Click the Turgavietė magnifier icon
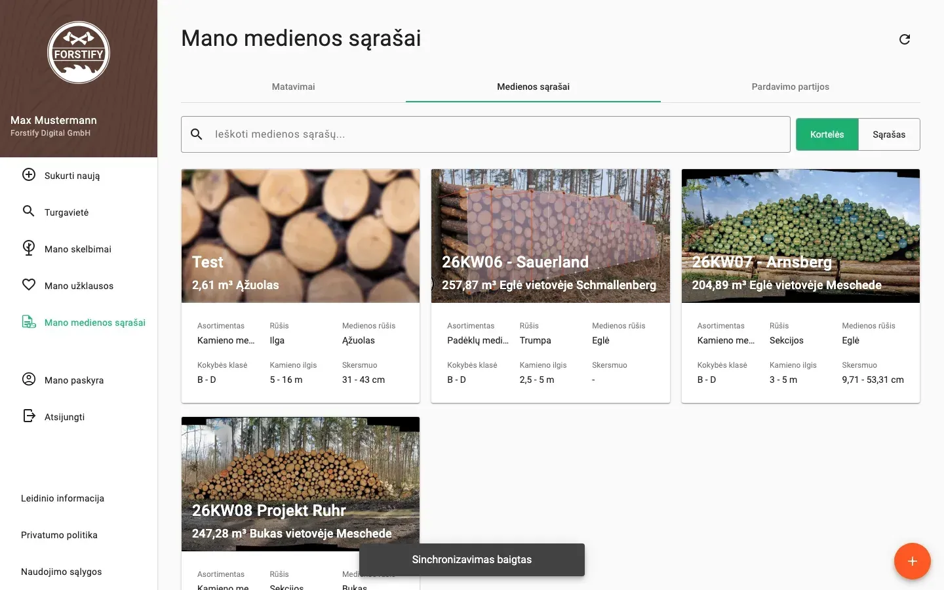Image resolution: width=944 pixels, height=590 pixels. click(x=29, y=211)
